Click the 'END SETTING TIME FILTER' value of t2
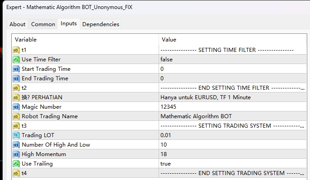Image resolution: width=310 pixels, height=180 pixels. click(x=232, y=88)
